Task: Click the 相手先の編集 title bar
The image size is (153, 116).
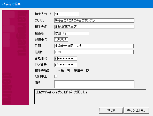Action: coord(76,4)
